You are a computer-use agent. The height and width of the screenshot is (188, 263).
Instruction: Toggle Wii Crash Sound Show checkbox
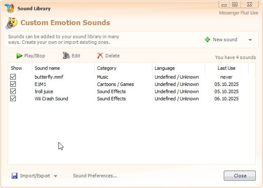13,99
